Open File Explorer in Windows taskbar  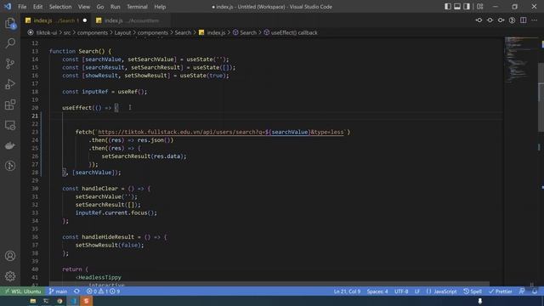[x=32, y=301]
